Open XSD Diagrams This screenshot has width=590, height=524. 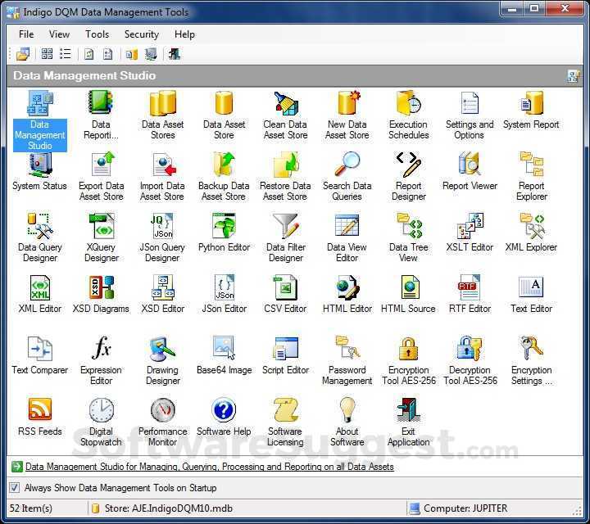[x=101, y=294]
